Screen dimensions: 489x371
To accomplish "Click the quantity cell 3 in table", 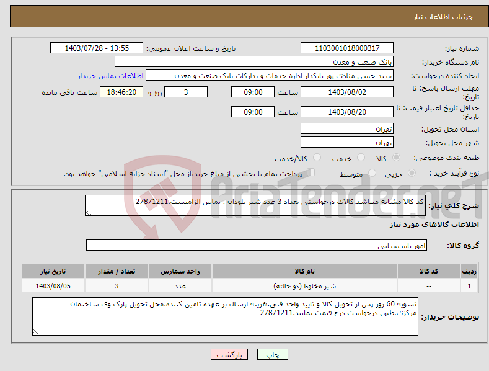I will coord(117,286).
